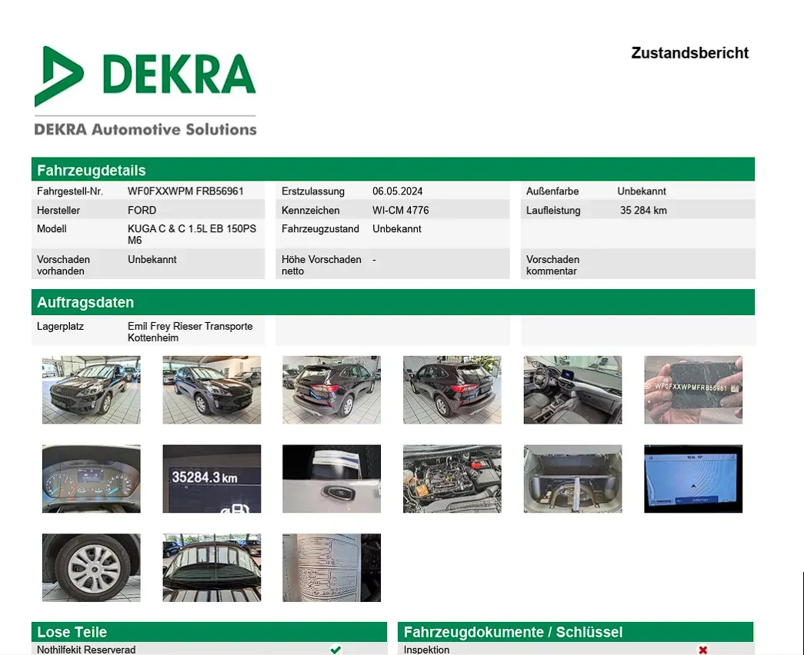Open the 35284.3 km odometer photo
This screenshot has width=804, height=655.
(212, 479)
